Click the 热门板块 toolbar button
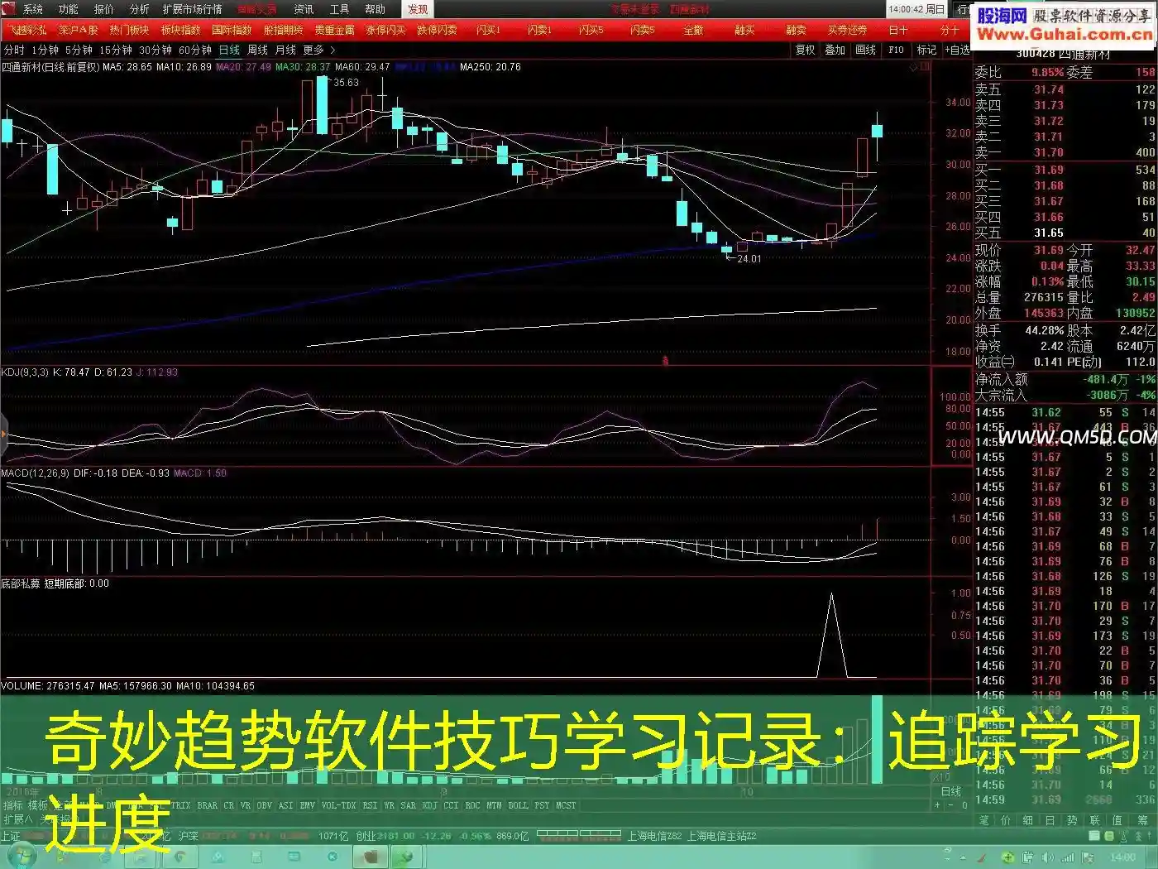 pyautogui.click(x=130, y=30)
